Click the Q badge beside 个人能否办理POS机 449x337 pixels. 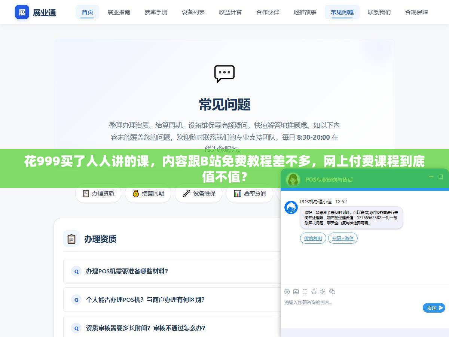click(76, 300)
